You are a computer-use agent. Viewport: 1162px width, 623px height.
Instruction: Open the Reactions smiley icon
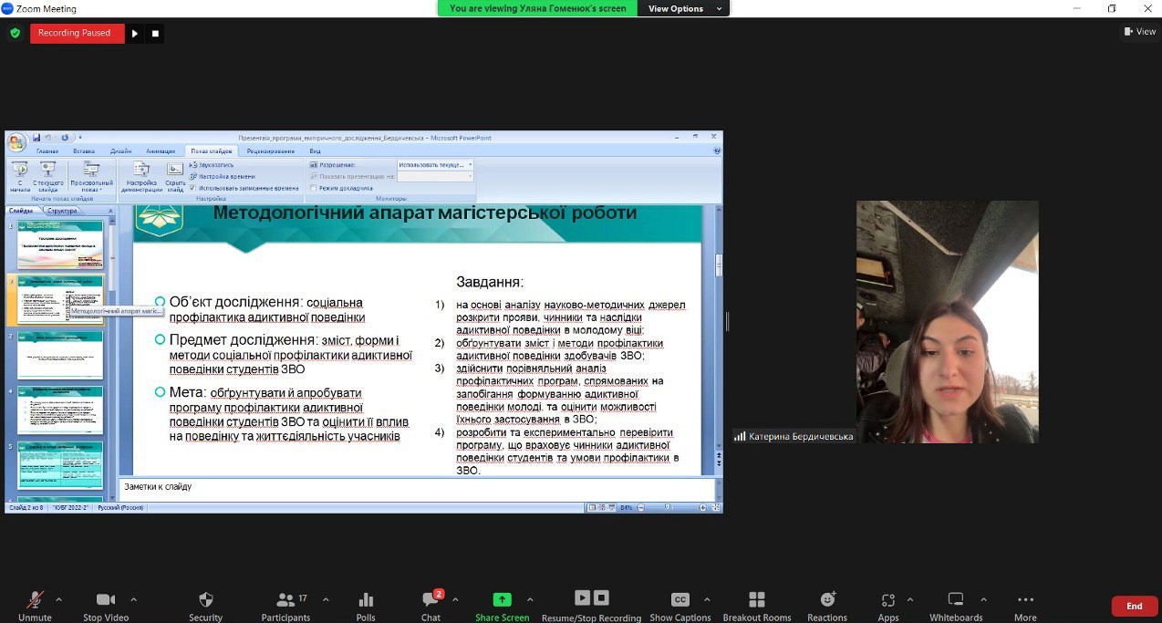point(827,599)
